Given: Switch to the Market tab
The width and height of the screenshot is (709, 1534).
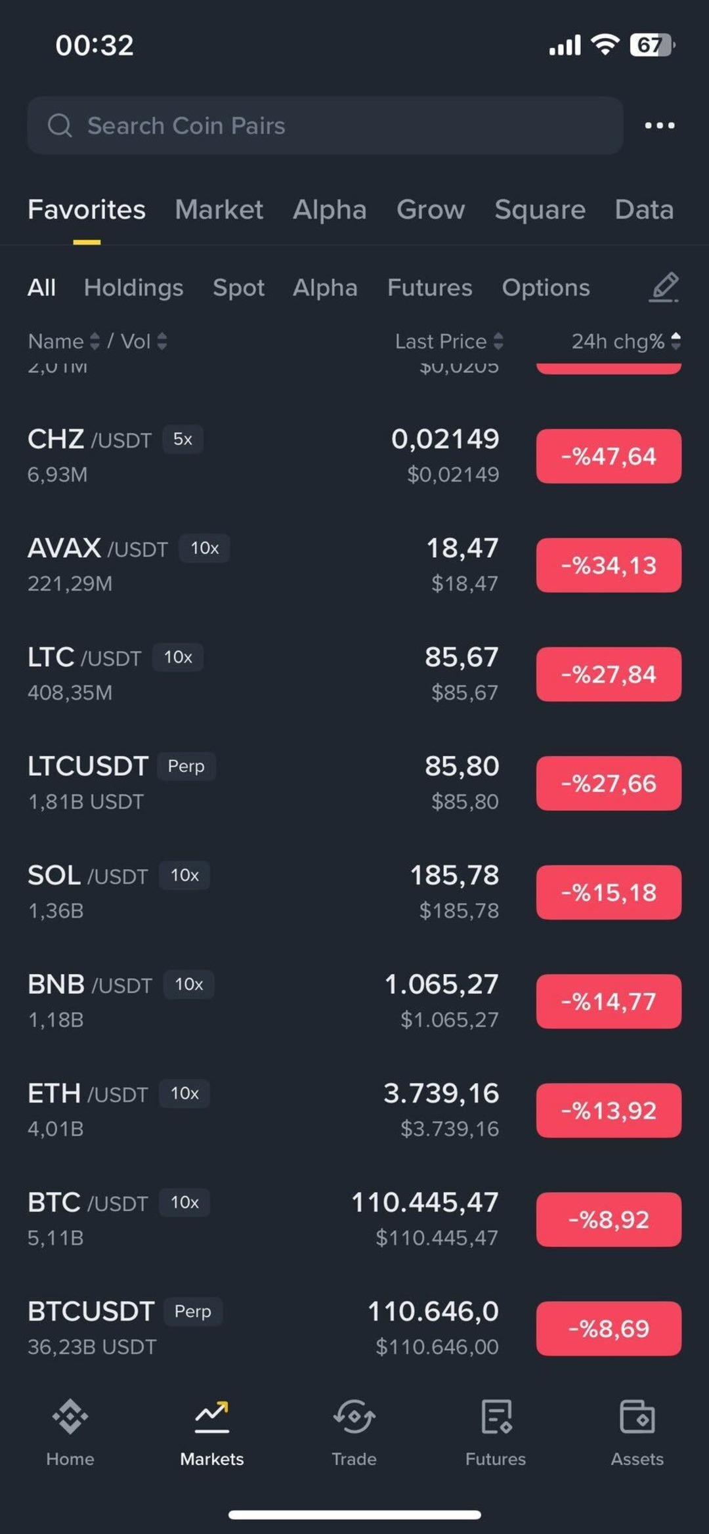Looking at the screenshot, I should (219, 210).
